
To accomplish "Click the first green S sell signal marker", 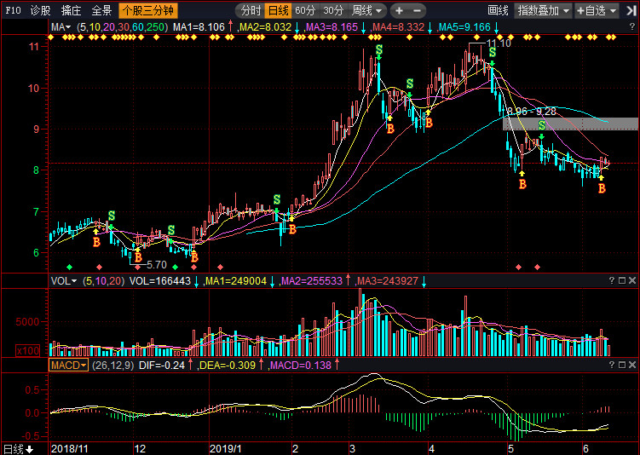I will pyautogui.click(x=111, y=216).
